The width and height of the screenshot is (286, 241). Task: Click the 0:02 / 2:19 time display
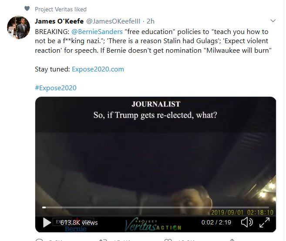point(217,223)
